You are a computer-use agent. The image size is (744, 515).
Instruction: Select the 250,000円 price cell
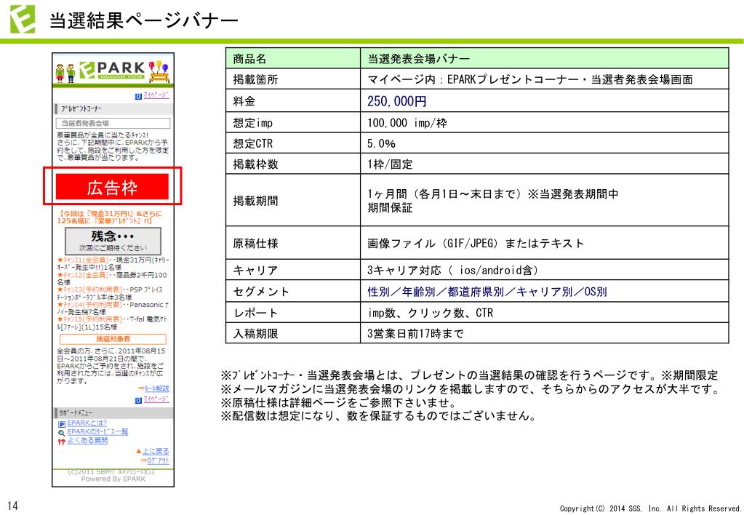point(544,100)
